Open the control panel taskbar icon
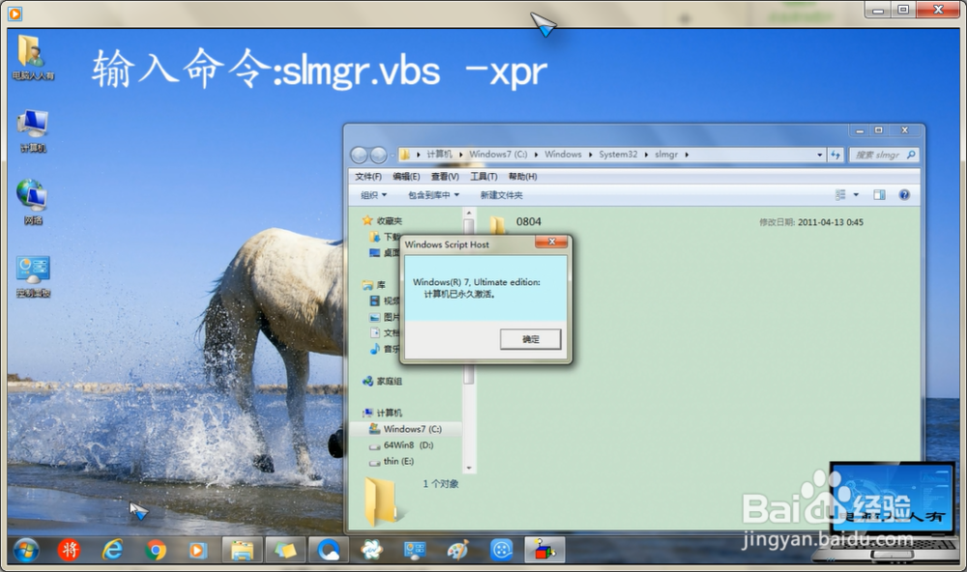 tap(415, 550)
